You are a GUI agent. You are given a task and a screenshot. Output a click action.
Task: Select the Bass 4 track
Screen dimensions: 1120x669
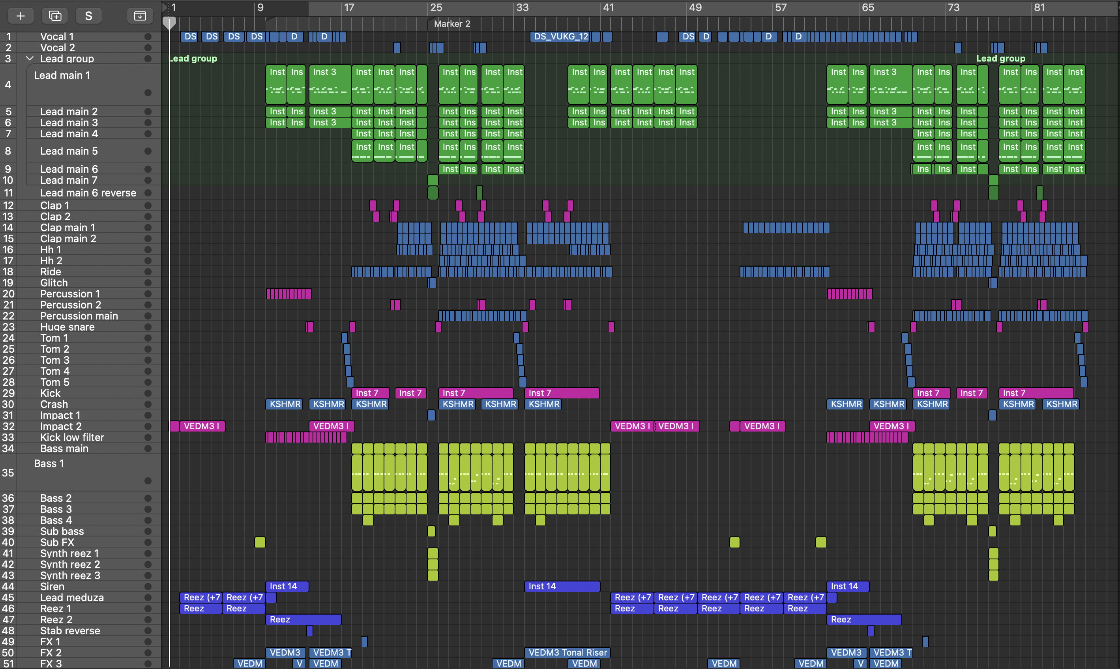pos(56,520)
